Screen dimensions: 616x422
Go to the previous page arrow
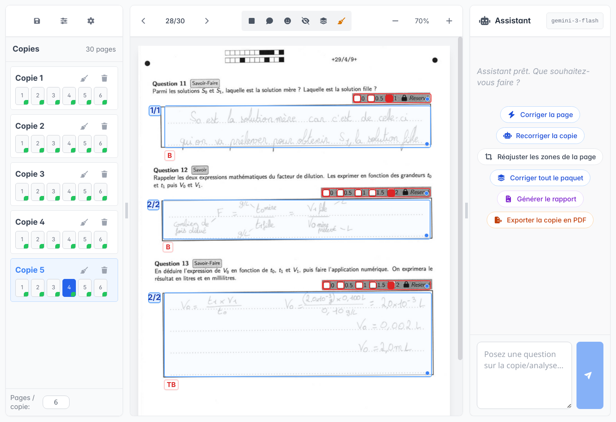pos(143,21)
